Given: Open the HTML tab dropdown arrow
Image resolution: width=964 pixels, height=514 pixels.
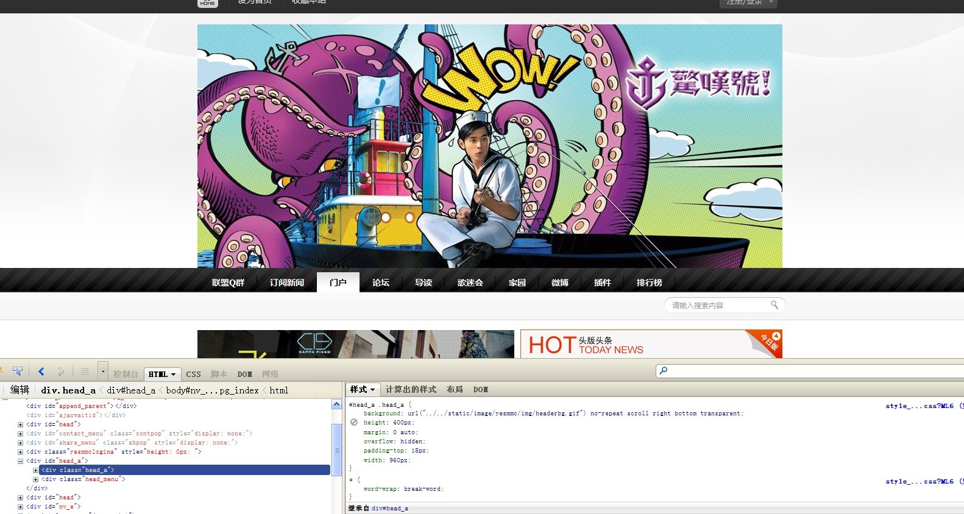Looking at the screenshot, I should point(174,375).
